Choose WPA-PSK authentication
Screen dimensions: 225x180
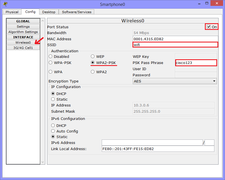coord(50,63)
